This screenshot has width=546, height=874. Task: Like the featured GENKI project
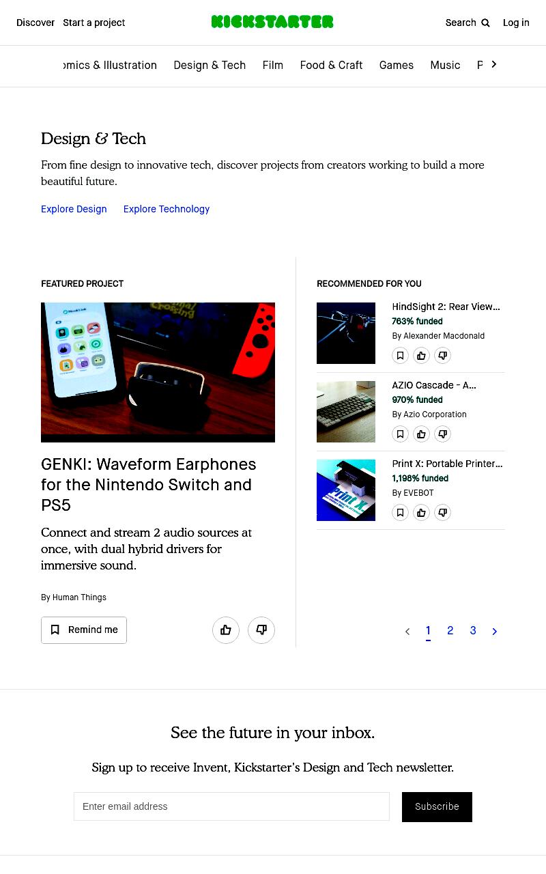[226, 630]
